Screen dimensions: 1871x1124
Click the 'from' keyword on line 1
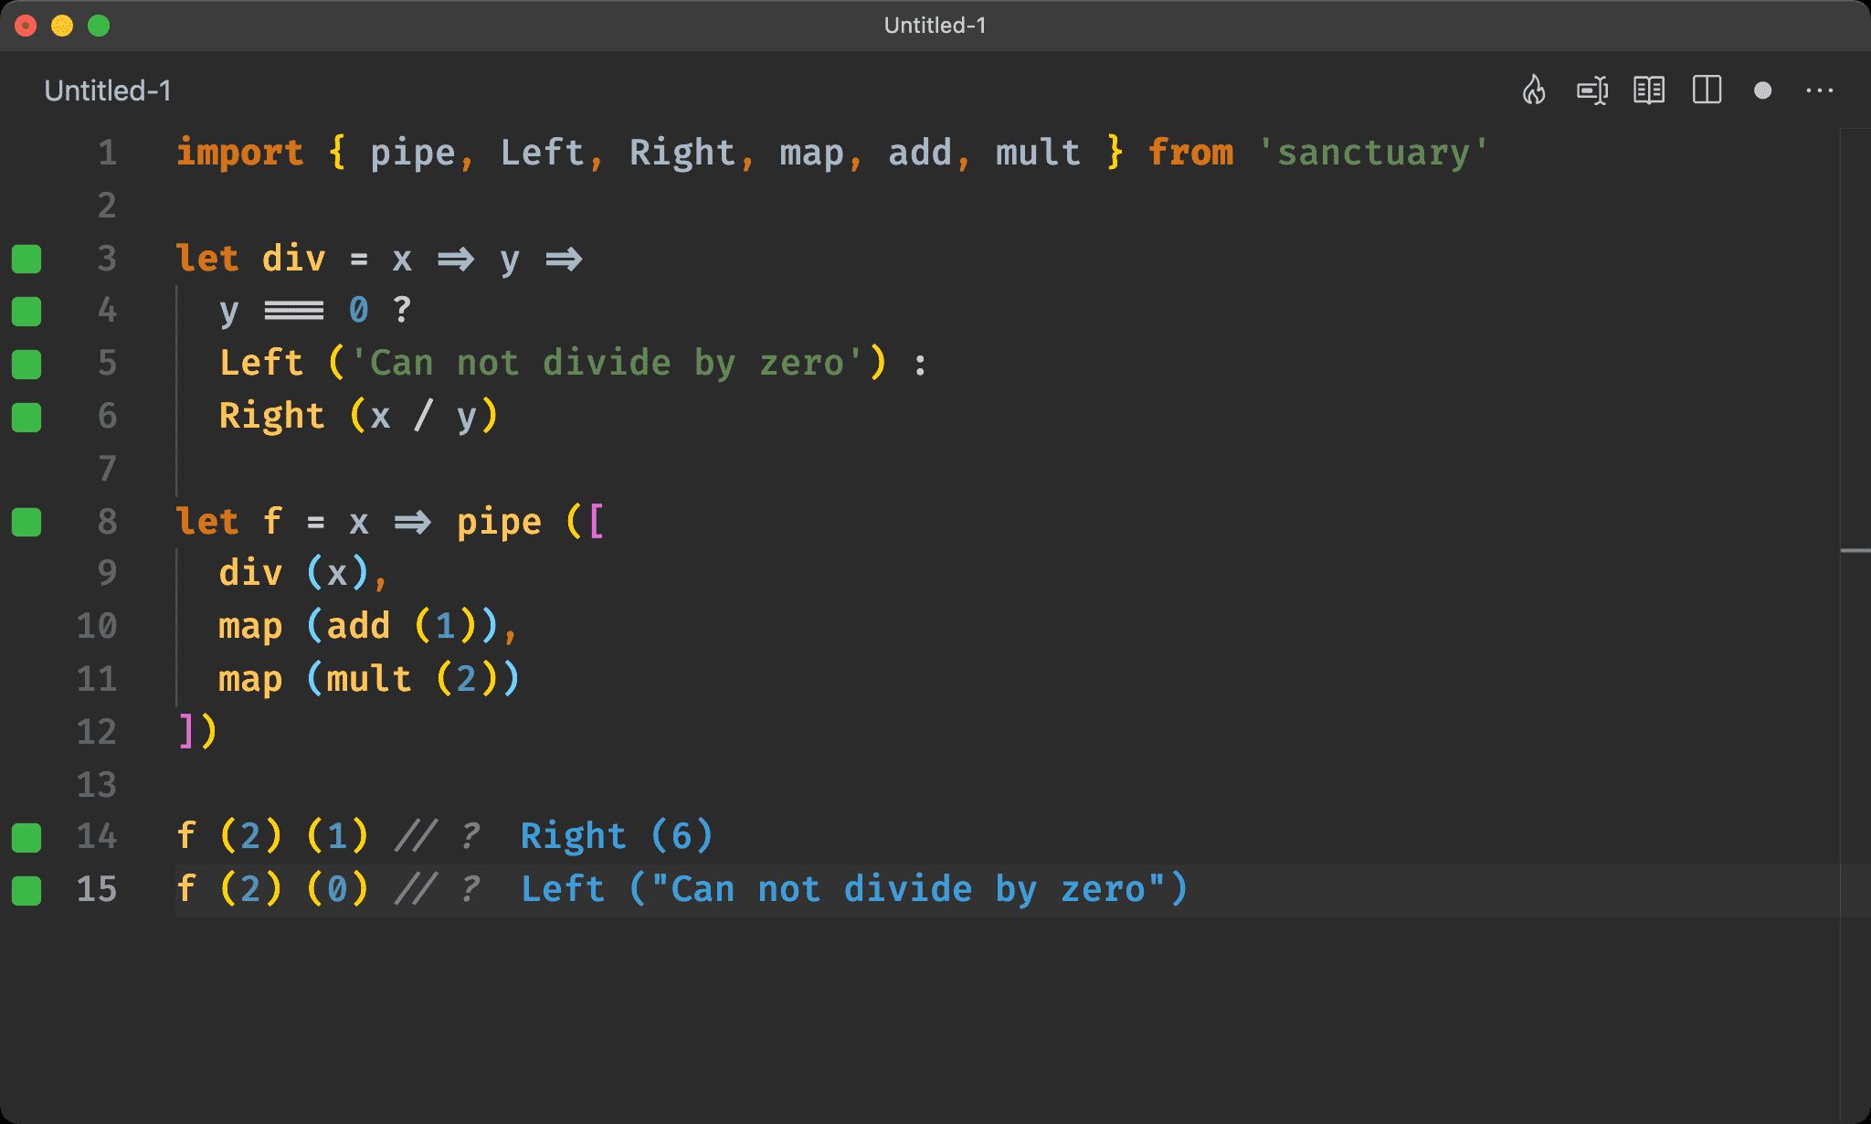pyautogui.click(x=1190, y=153)
